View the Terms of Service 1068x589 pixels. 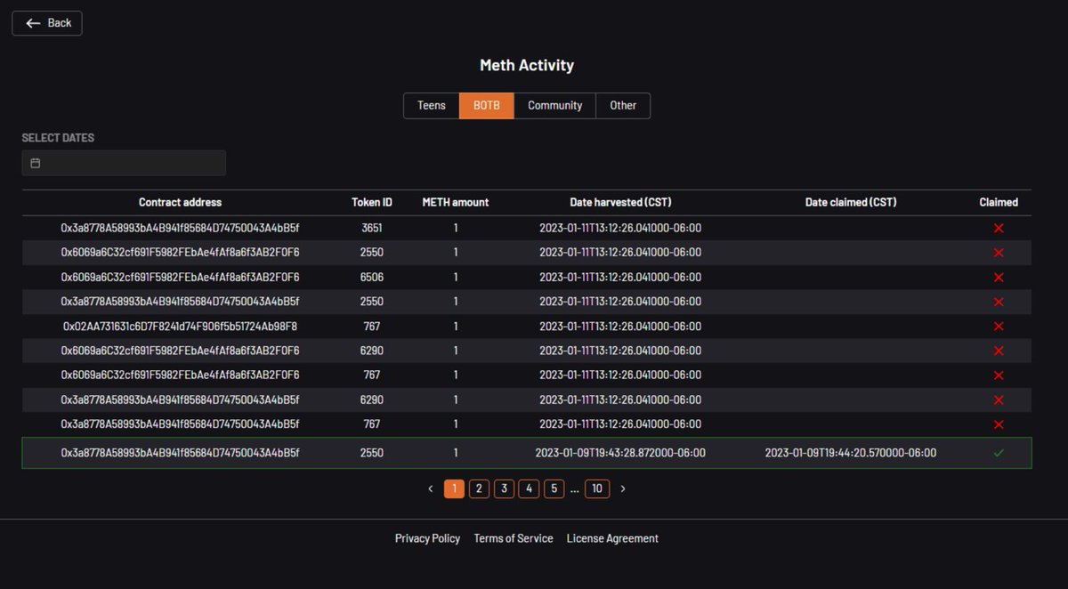tap(514, 538)
